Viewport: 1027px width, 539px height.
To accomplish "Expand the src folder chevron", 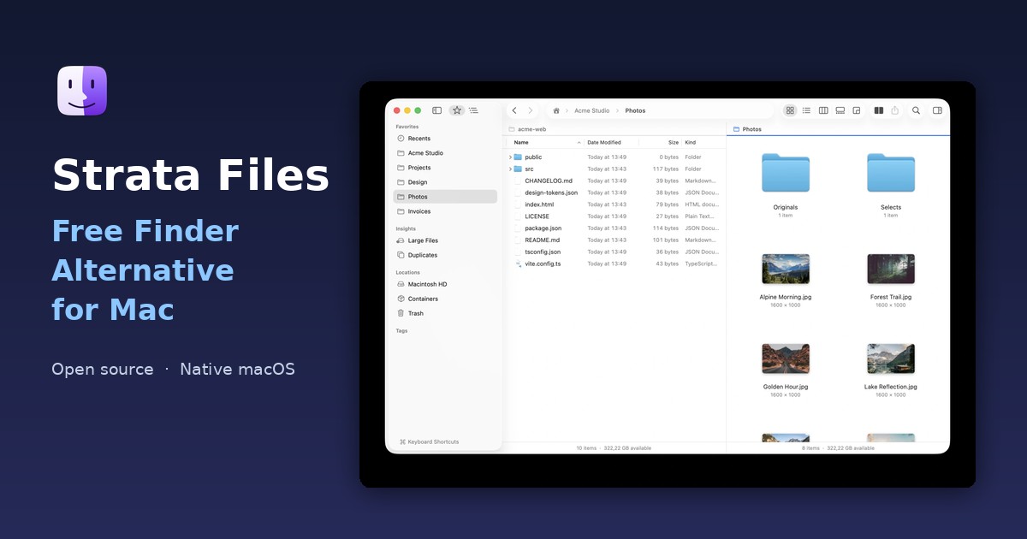I will pyautogui.click(x=511, y=169).
